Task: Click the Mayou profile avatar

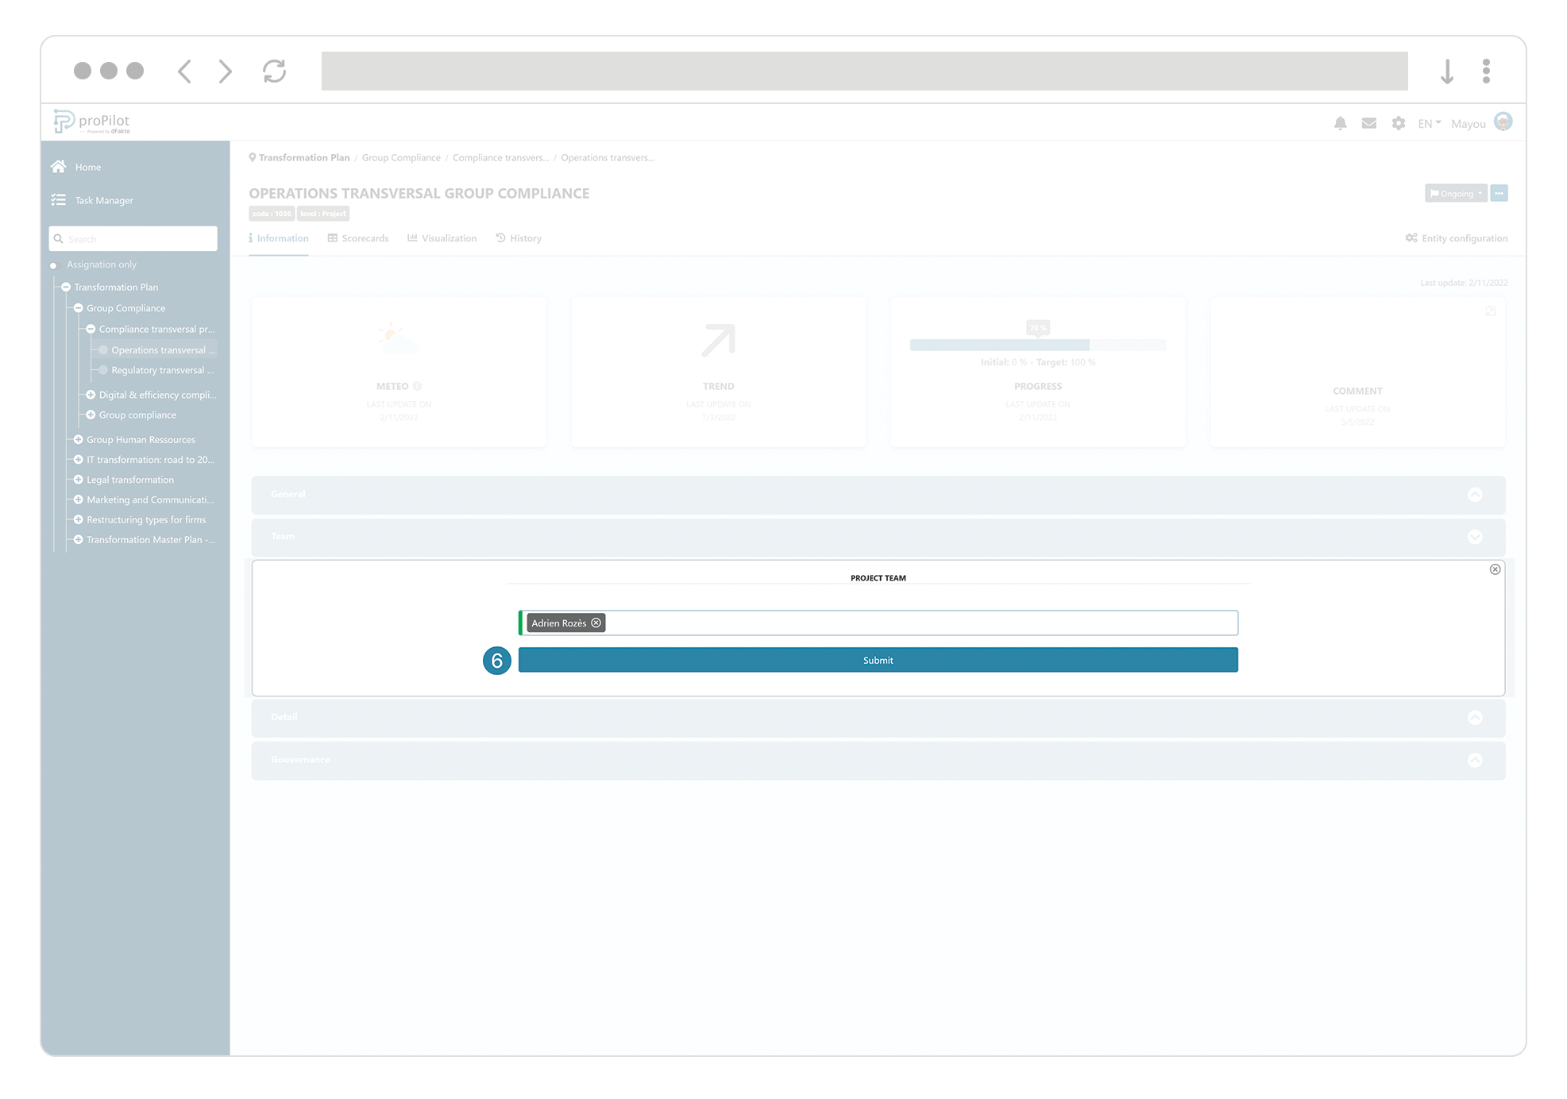Action: click(x=1503, y=121)
